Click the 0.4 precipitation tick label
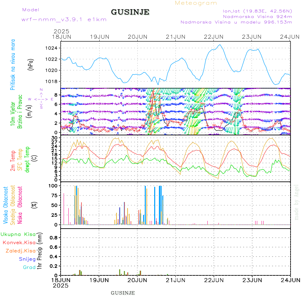Viewport: 303px width, 303px height. [54, 257]
